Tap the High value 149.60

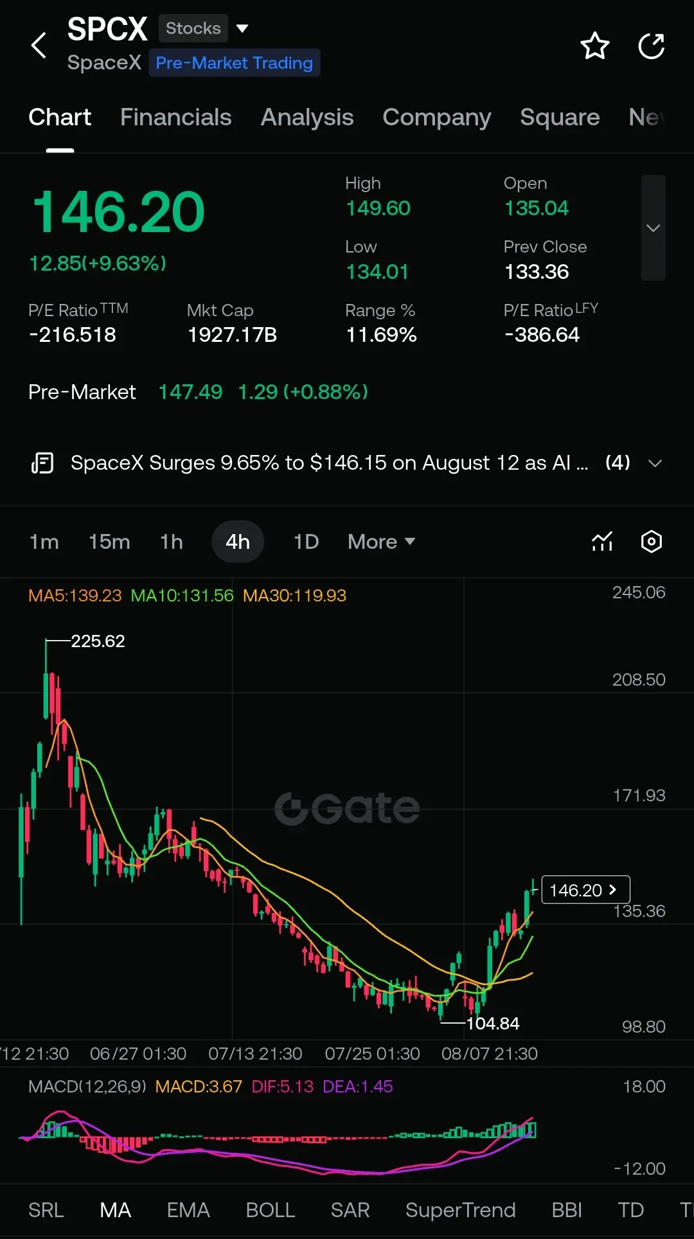(x=378, y=208)
